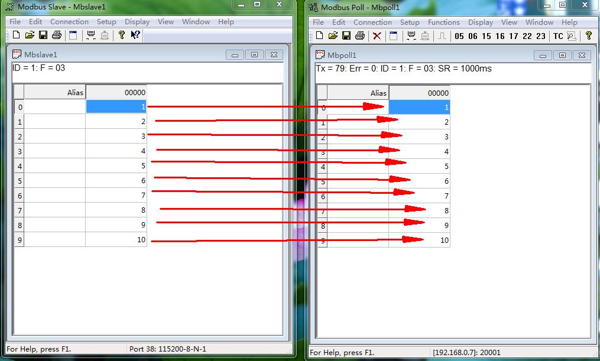This screenshot has height=361, width=600.
Task: Save icon in Modbus Slave toolbar
Action: coord(43,35)
